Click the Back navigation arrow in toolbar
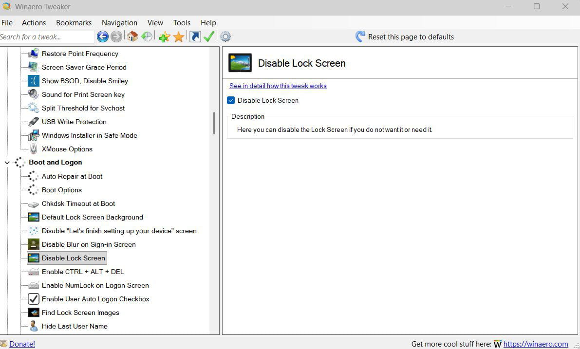The height and width of the screenshot is (349, 580). pyautogui.click(x=102, y=37)
